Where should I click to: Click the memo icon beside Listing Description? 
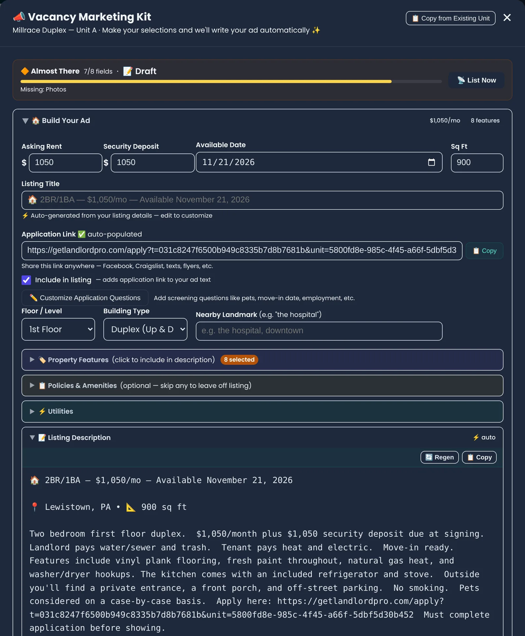click(42, 438)
